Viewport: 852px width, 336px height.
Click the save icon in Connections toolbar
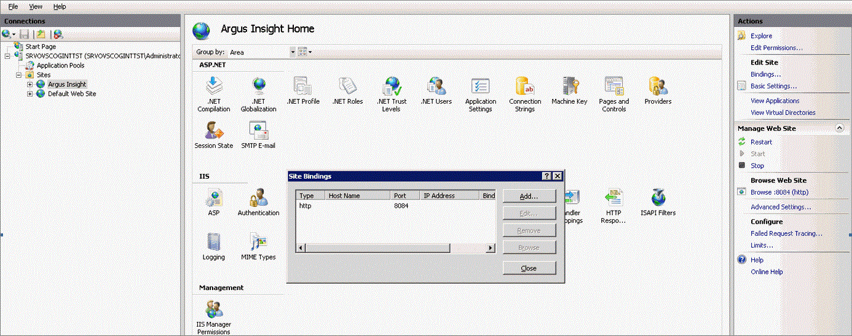click(x=25, y=34)
